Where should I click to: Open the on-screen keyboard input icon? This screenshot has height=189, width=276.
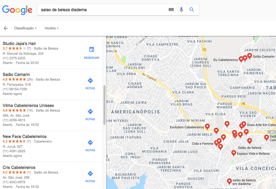[171, 9]
